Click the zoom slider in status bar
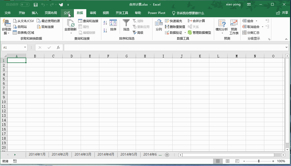The width and height of the screenshot is (291, 166). (x=259, y=161)
